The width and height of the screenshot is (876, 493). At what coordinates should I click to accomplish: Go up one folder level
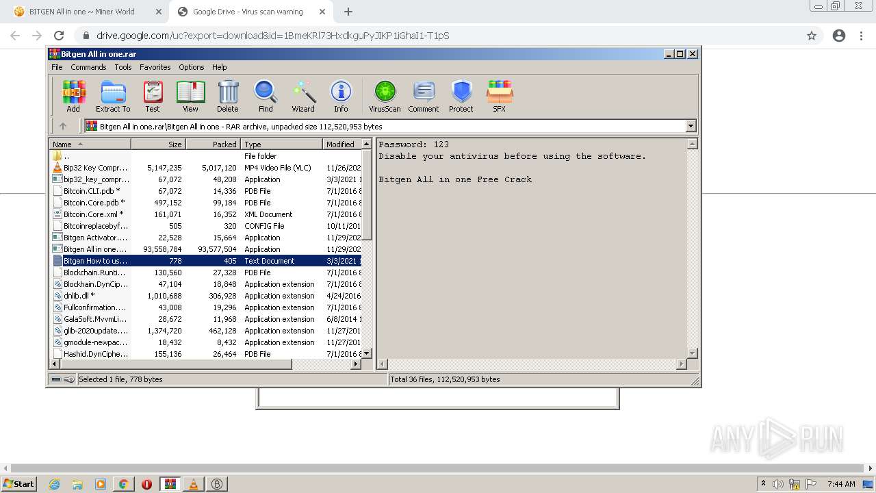[63, 126]
